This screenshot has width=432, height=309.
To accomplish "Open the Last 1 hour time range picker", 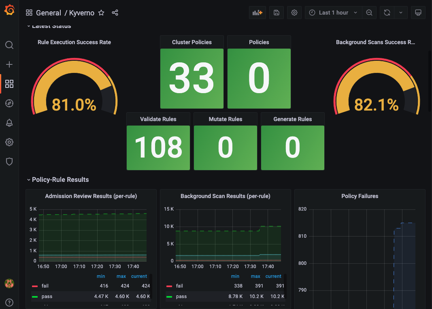I will pos(333,13).
